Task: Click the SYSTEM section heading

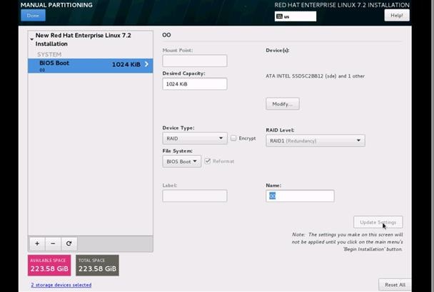Action: click(49, 54)
